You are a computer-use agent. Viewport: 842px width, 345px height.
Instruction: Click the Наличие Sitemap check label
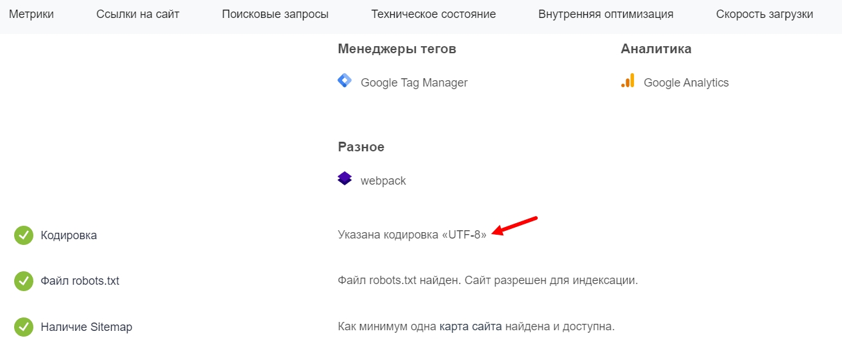(86, 327)
